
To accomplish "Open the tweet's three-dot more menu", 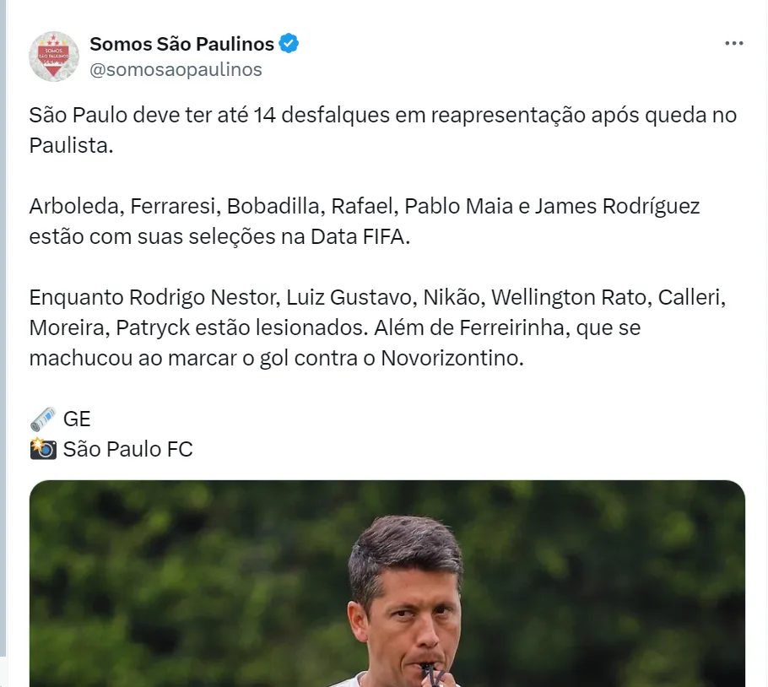I will tap(733, 44).
